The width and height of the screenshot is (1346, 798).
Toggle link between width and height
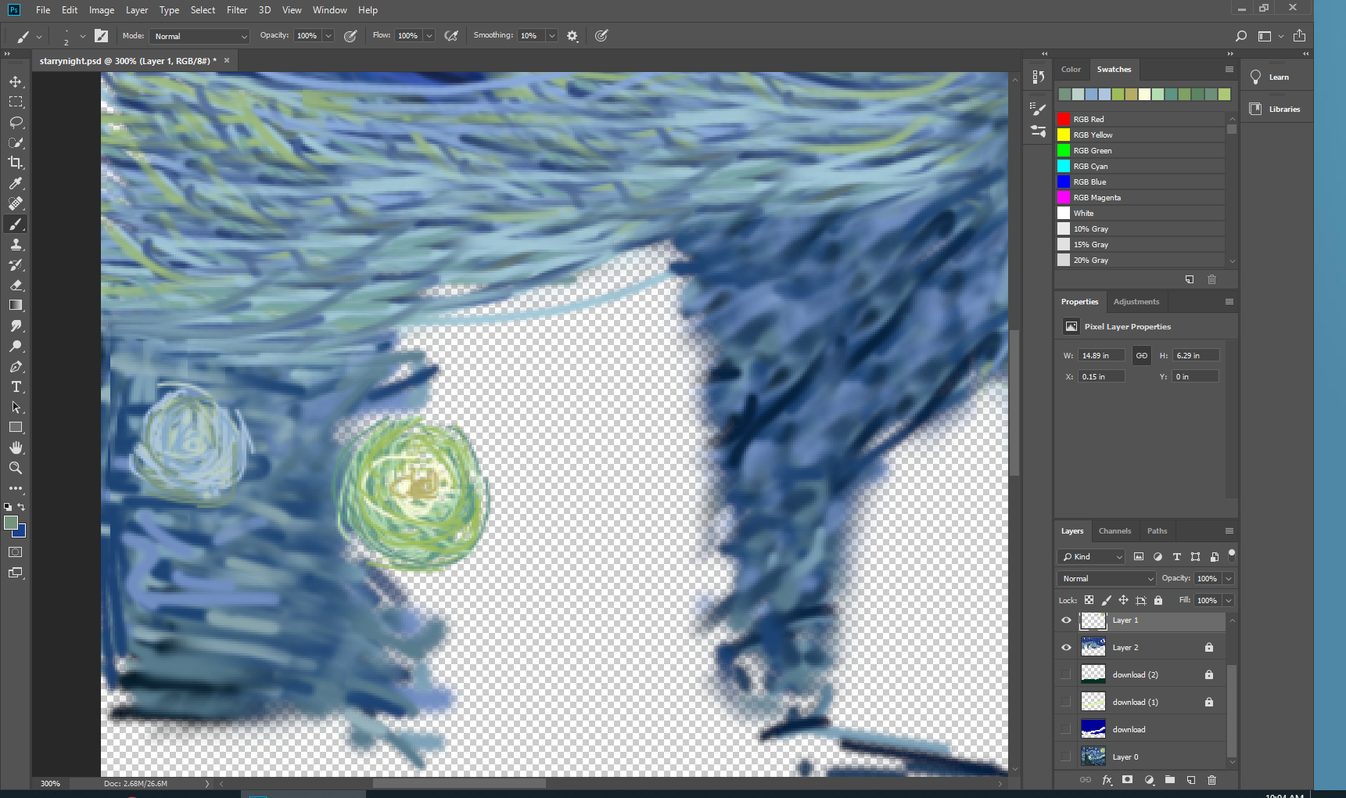click(1142, 356)
